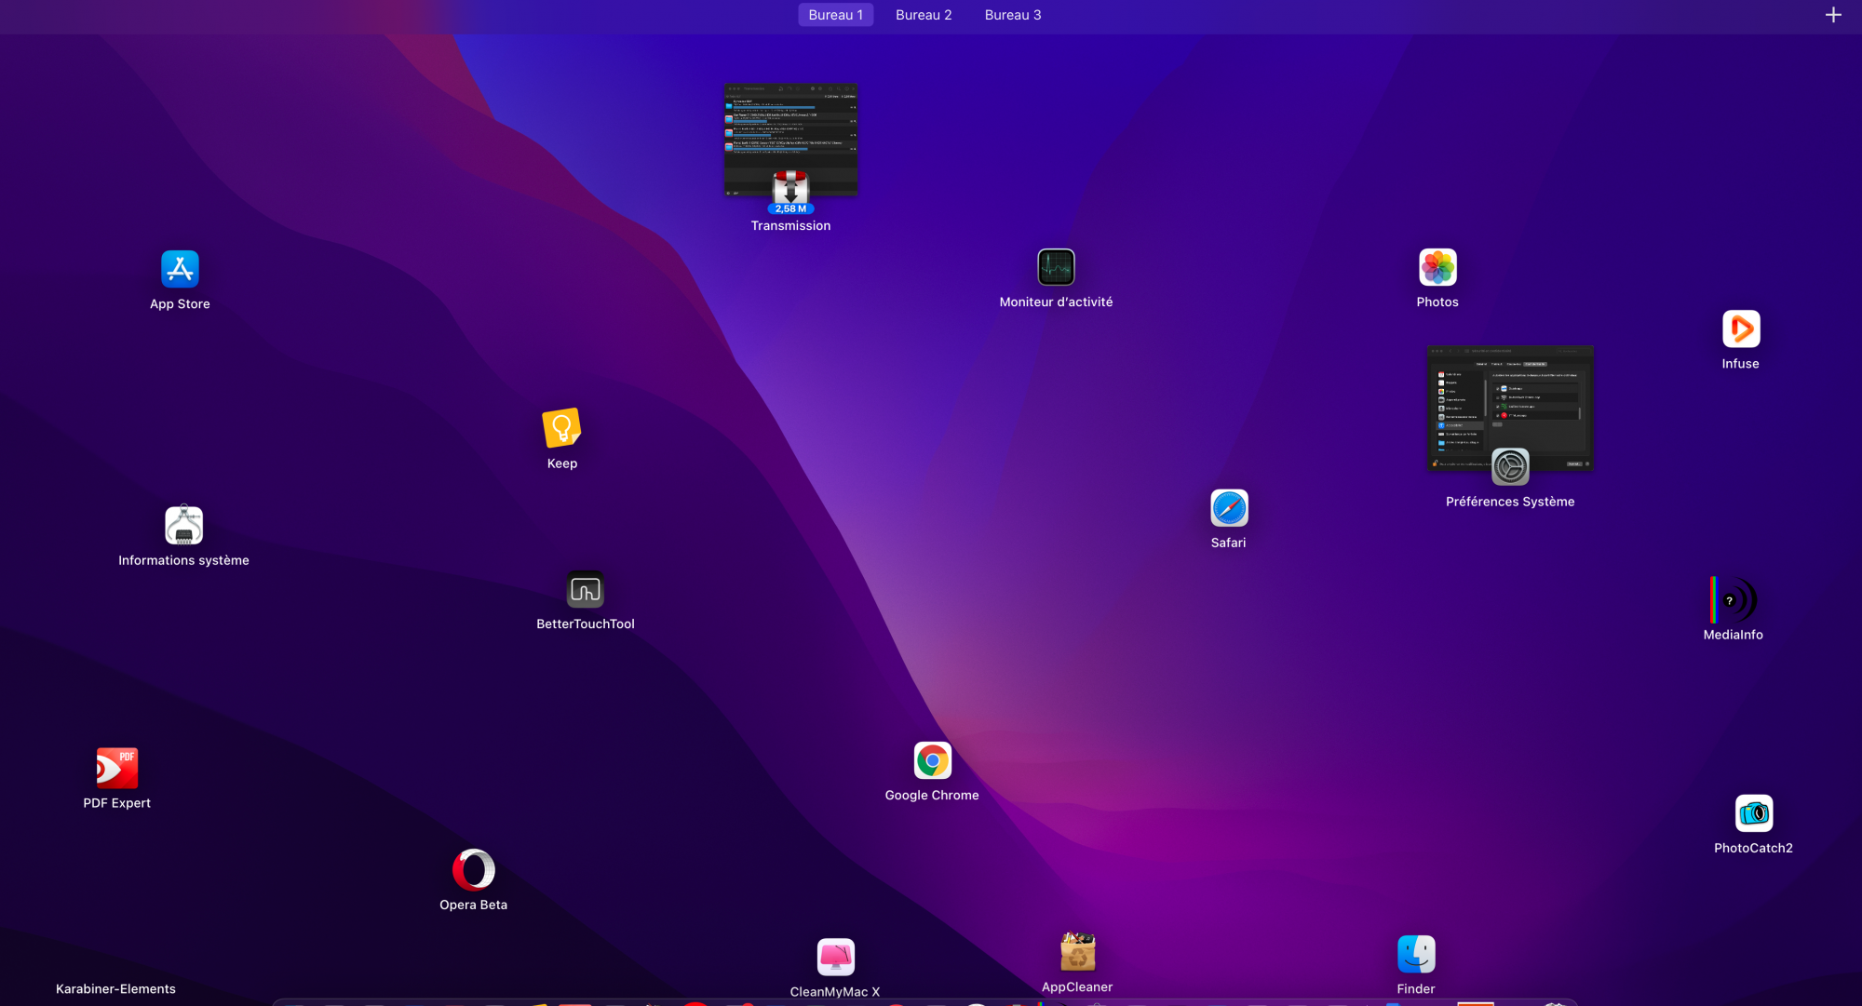The image size is (1862, 1006).
Task: Click the BetterTouchTool label text
Action: pyautogui.click(x=585, y=624)
